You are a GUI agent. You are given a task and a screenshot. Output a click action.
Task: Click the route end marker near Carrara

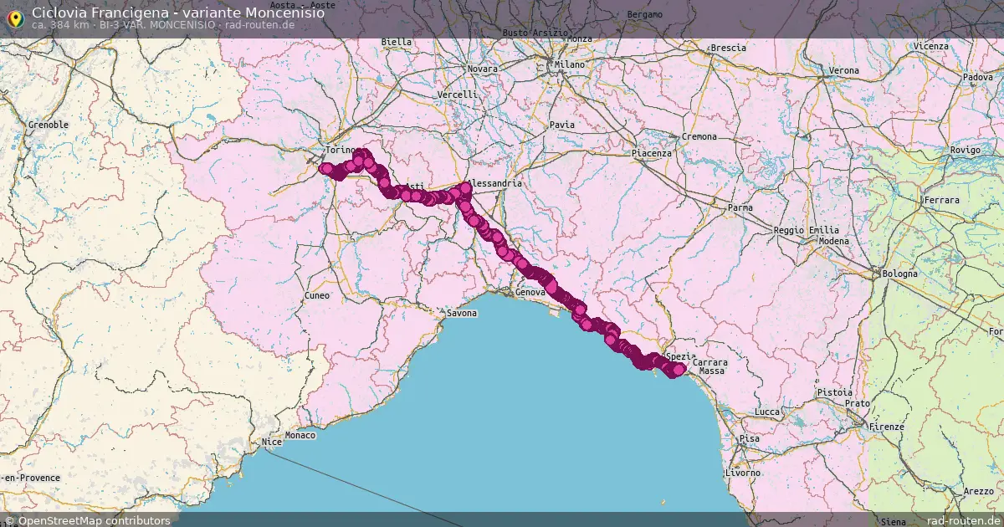pyautogui.click(x=679, y=369)
